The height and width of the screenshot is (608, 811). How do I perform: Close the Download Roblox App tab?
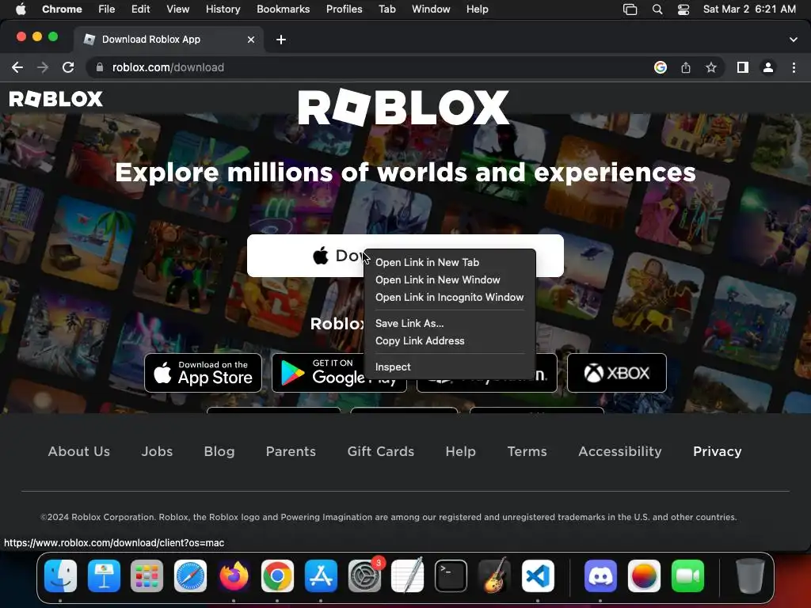[251, 40]
